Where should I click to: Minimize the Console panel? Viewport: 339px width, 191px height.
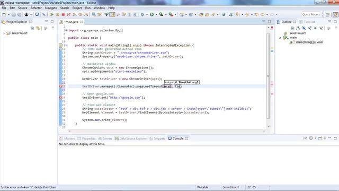point(329,138)
